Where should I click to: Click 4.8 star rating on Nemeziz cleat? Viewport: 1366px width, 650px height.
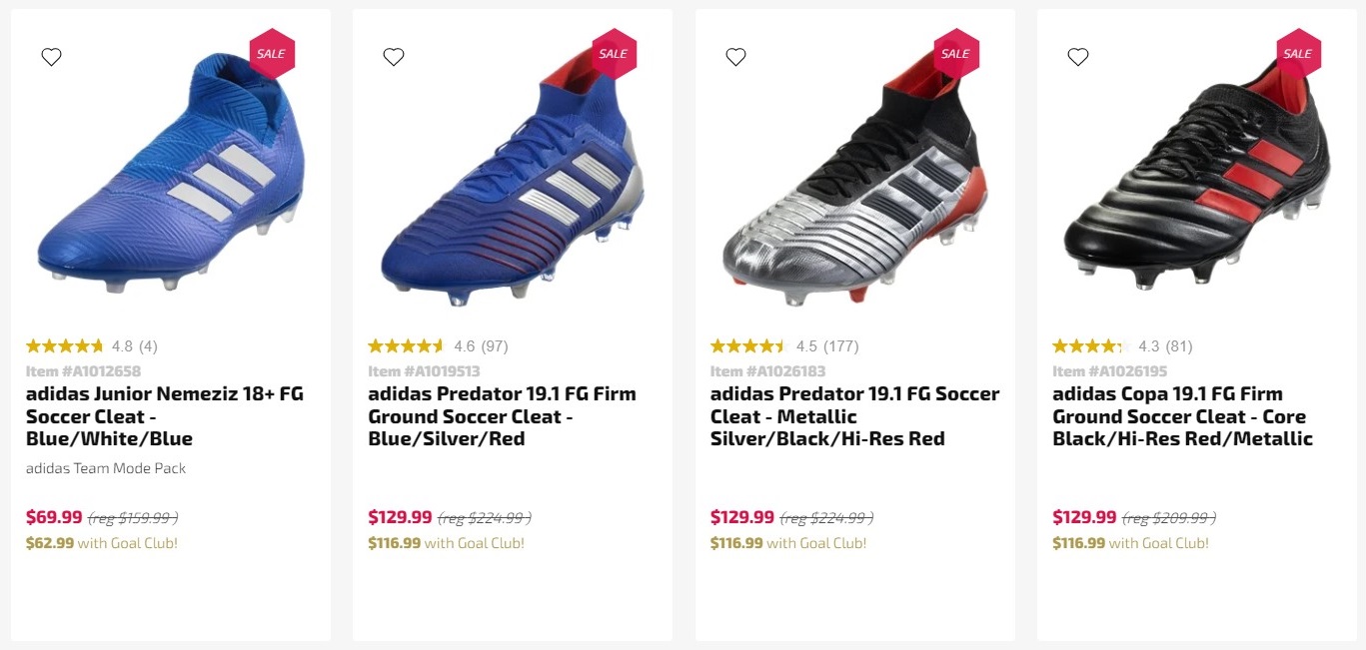[66, 346]
